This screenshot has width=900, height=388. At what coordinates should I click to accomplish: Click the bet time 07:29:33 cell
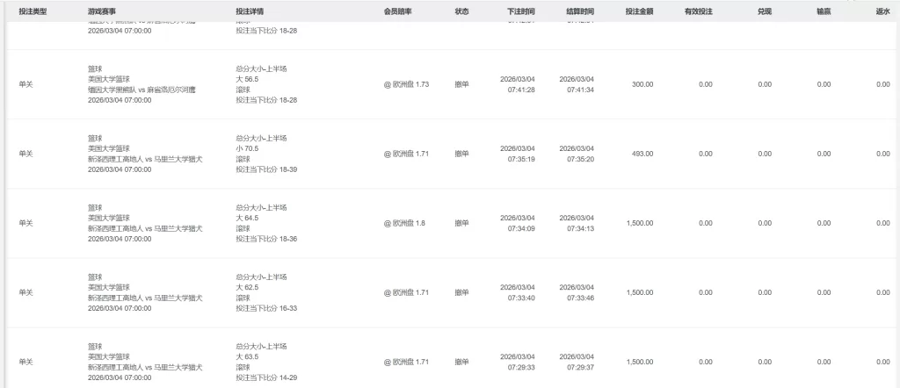coord(521,367)
